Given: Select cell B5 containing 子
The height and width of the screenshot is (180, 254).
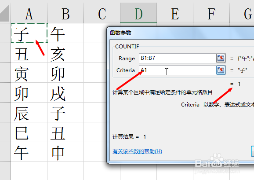Looking at the screenshot, I should click(65, 112).
